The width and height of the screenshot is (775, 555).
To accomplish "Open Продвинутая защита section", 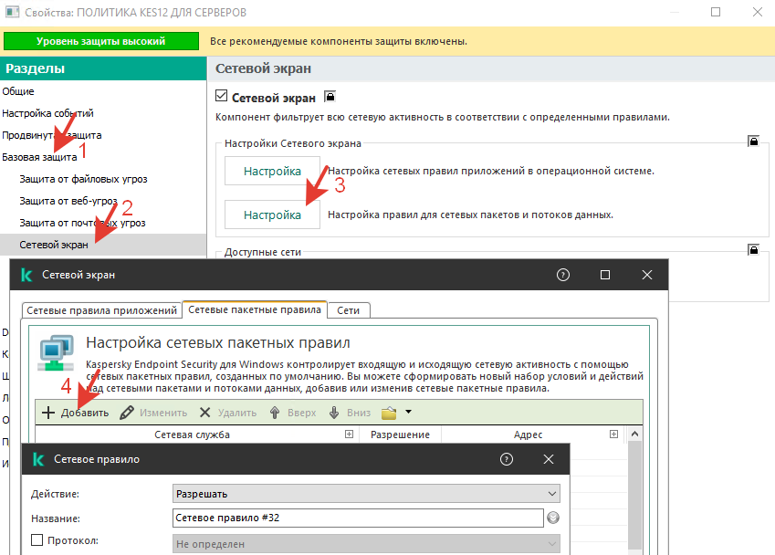I will pos(52,135).
